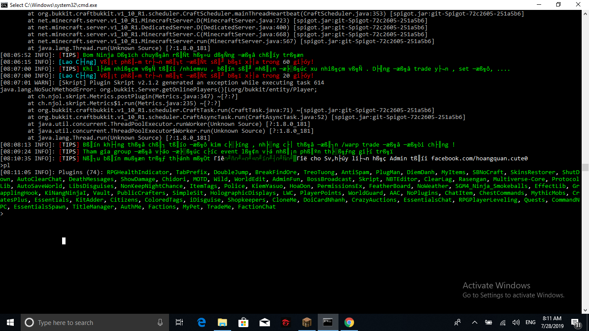Click the facebook.com/hoangquan.cute0 text
The image size is (589, 331).
(x=479, y=159)
